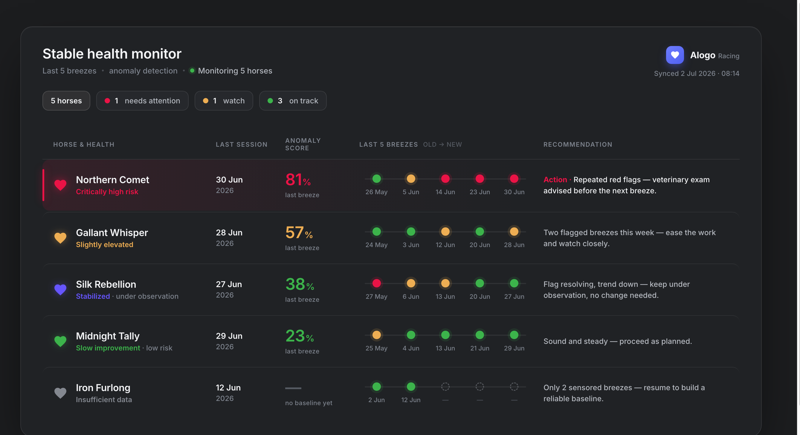Click Silk Rebellion's 27 May breeze dot
Image resolution: width=800 pixels, height=435 pixels.
[x=376, y=283]
